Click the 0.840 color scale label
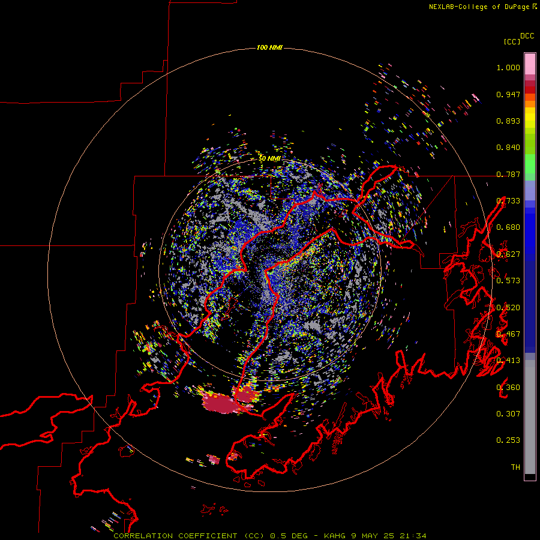This screenshot has width=540, height=540. click(x=508, y=148)
